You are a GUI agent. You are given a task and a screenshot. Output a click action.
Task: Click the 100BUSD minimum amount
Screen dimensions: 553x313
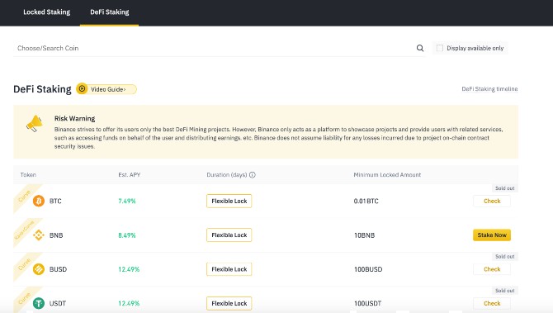coord(368,269)
